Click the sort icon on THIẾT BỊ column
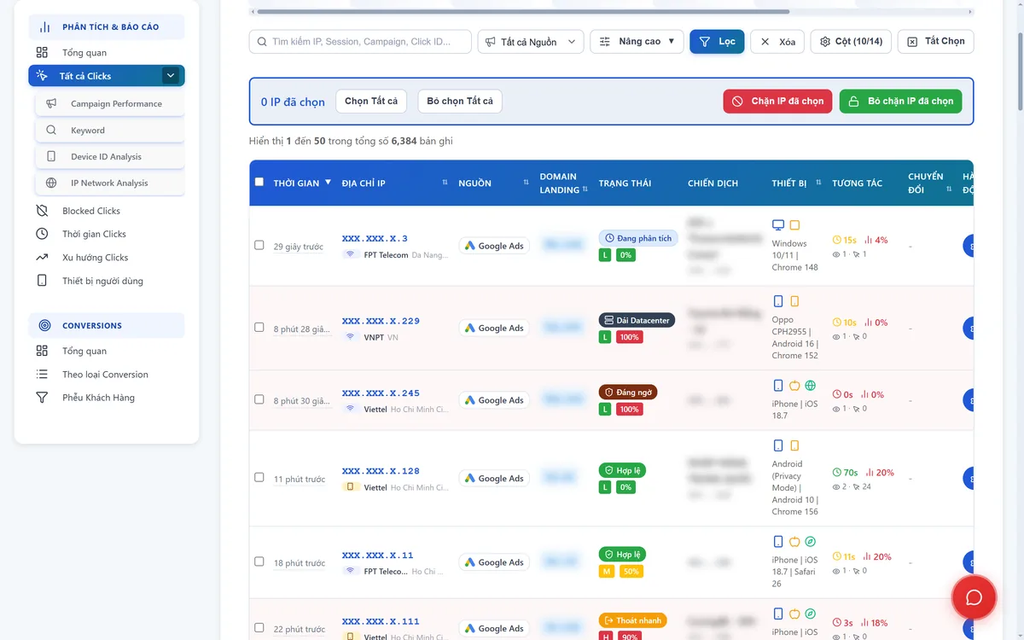The height and width of the screenshot is (640, 1024). [x=818, y=183]
